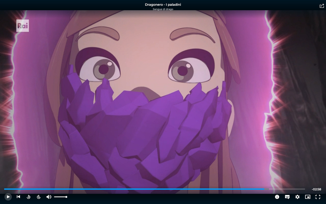326x204 pixels.
Task: Play the video
Action: [x=8, y=197]
